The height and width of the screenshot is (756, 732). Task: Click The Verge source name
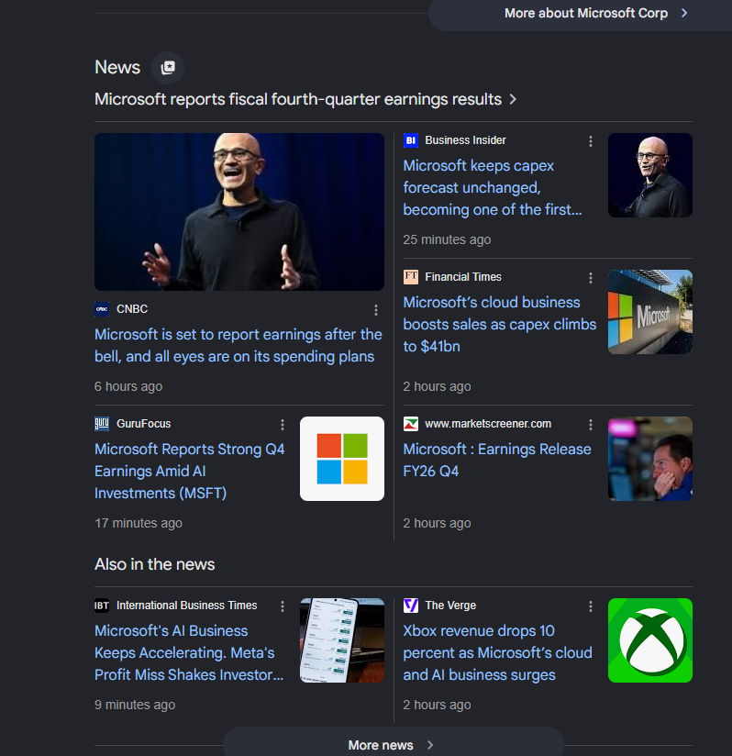pyautogui.click(x=450, y=606)
